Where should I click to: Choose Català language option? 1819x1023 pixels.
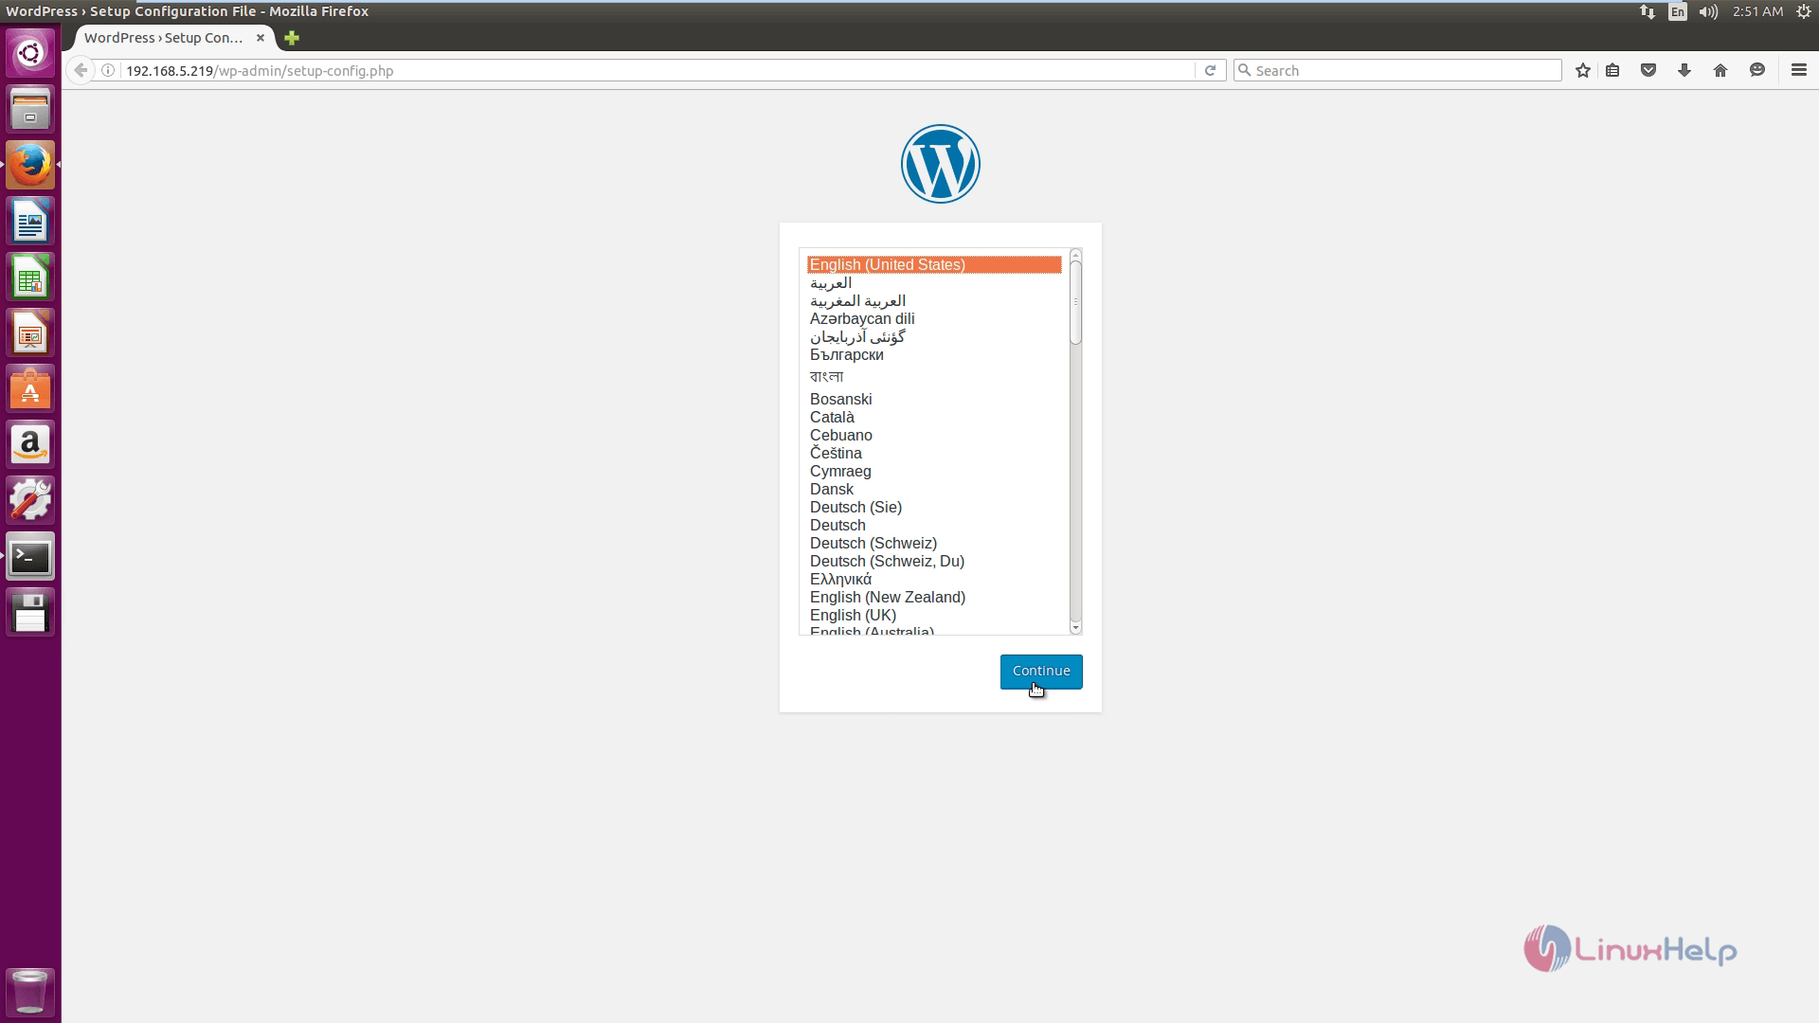click(934, 418)
